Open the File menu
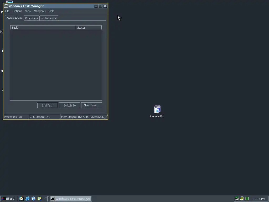 click(x=7, y=11)
